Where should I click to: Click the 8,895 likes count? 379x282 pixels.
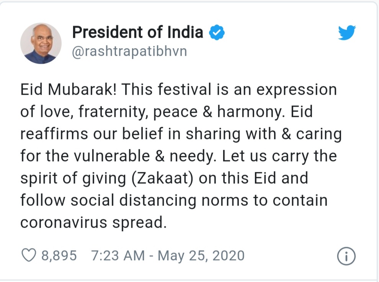[x=59, y=256]
